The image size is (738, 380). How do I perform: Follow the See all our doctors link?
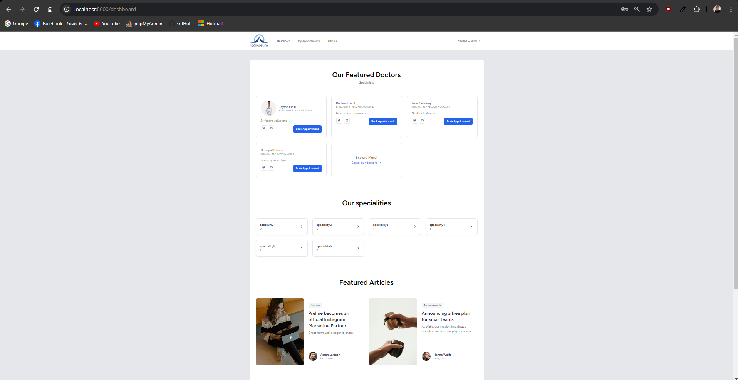pos(366,163)
